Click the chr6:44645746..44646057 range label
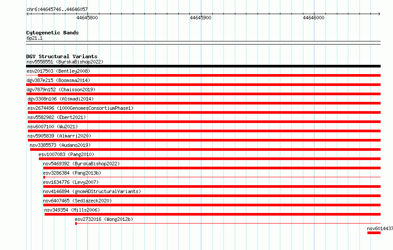The width and height of the screenshot is (393, 250). (x=57, y=9)
